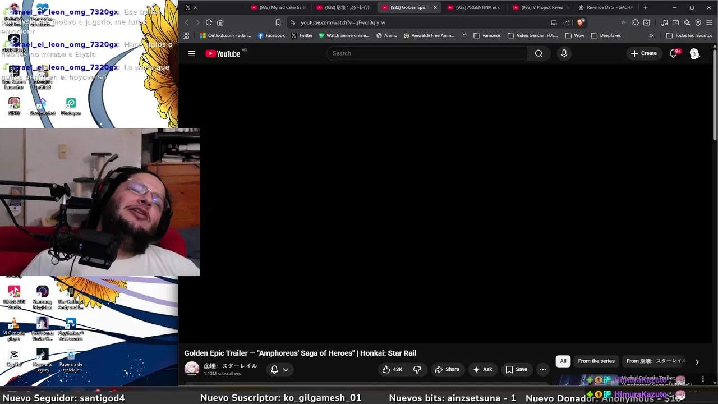Viewport: 718px width, 404px height.
Task: Click the YouTube search magnifier button
Action: tap(538, 53)
